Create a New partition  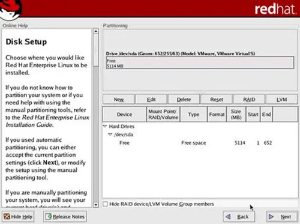click(x=119, y=100)
